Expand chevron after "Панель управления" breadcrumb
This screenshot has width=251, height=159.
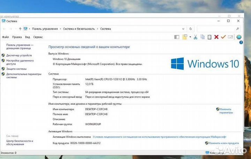click(60, 29)
